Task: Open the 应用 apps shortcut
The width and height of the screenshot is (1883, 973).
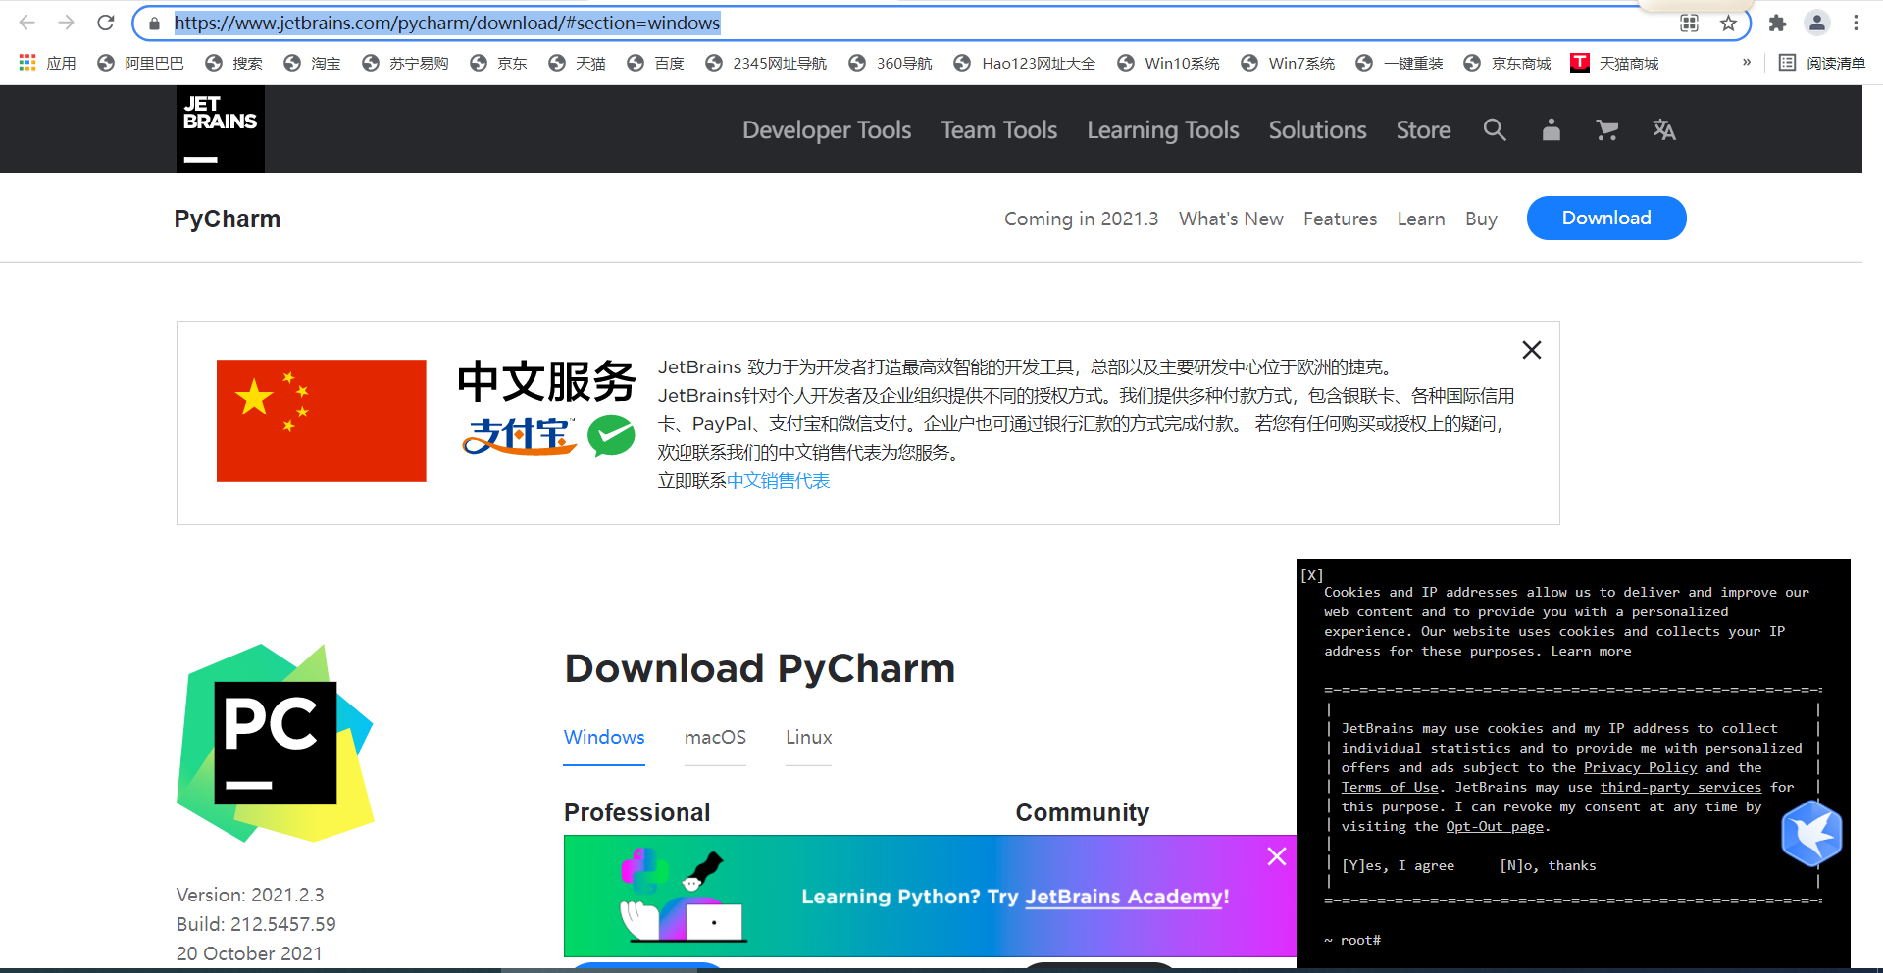Action: point(47,63)
